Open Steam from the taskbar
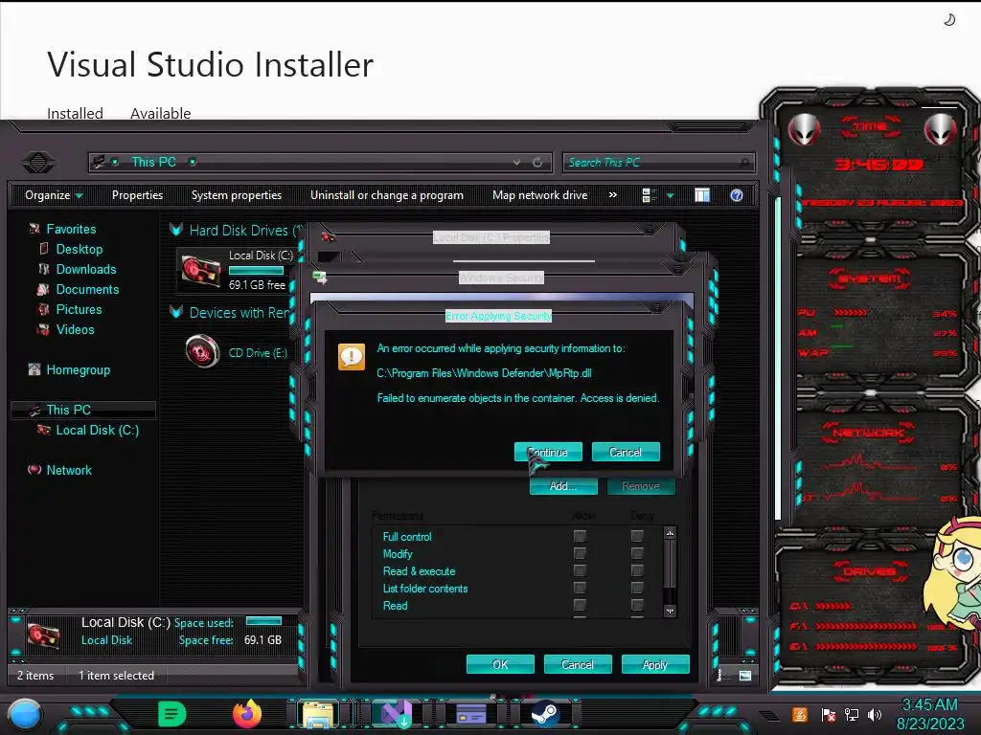This screenshot has width=981, height=735. click(545, 714)
